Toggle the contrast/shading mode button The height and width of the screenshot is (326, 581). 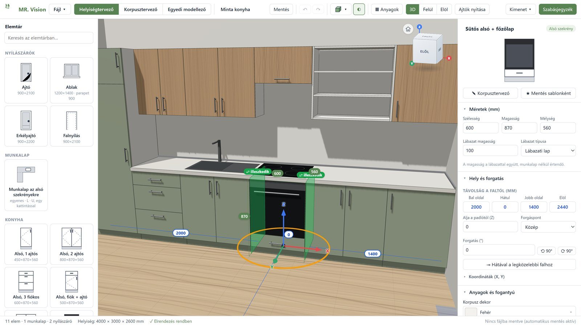(359, 9)
